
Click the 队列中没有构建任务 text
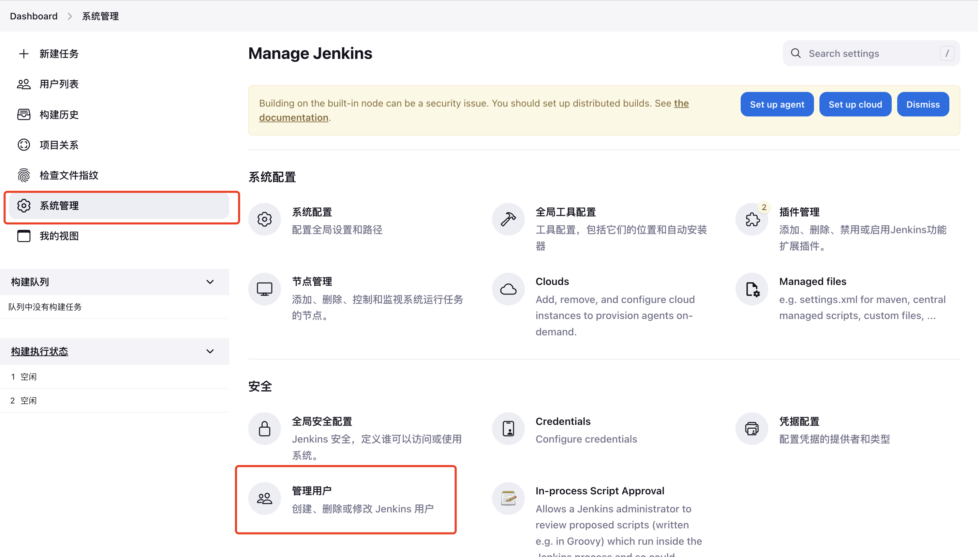point(45,307)
